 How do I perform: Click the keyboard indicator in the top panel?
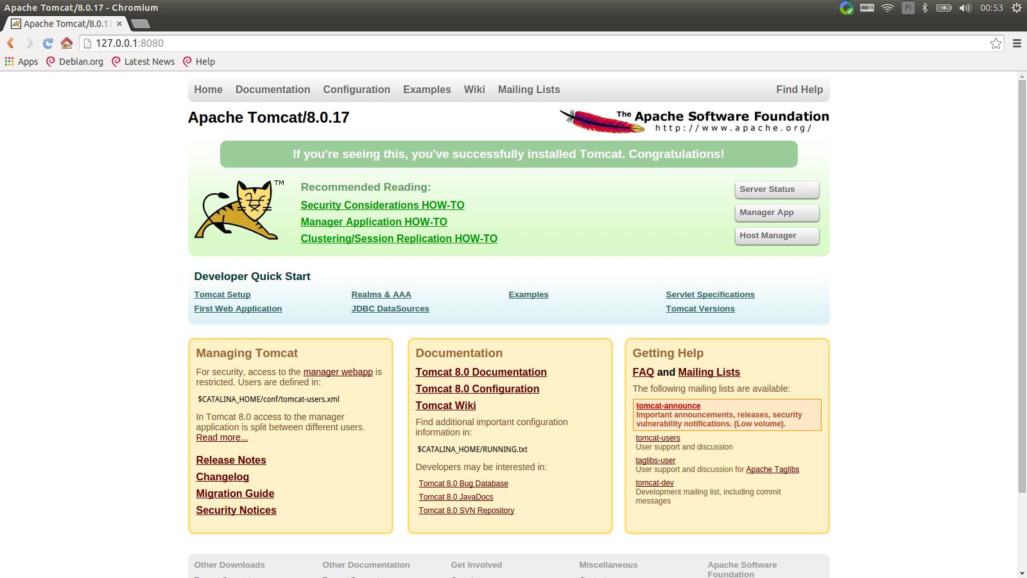point(867,8)
